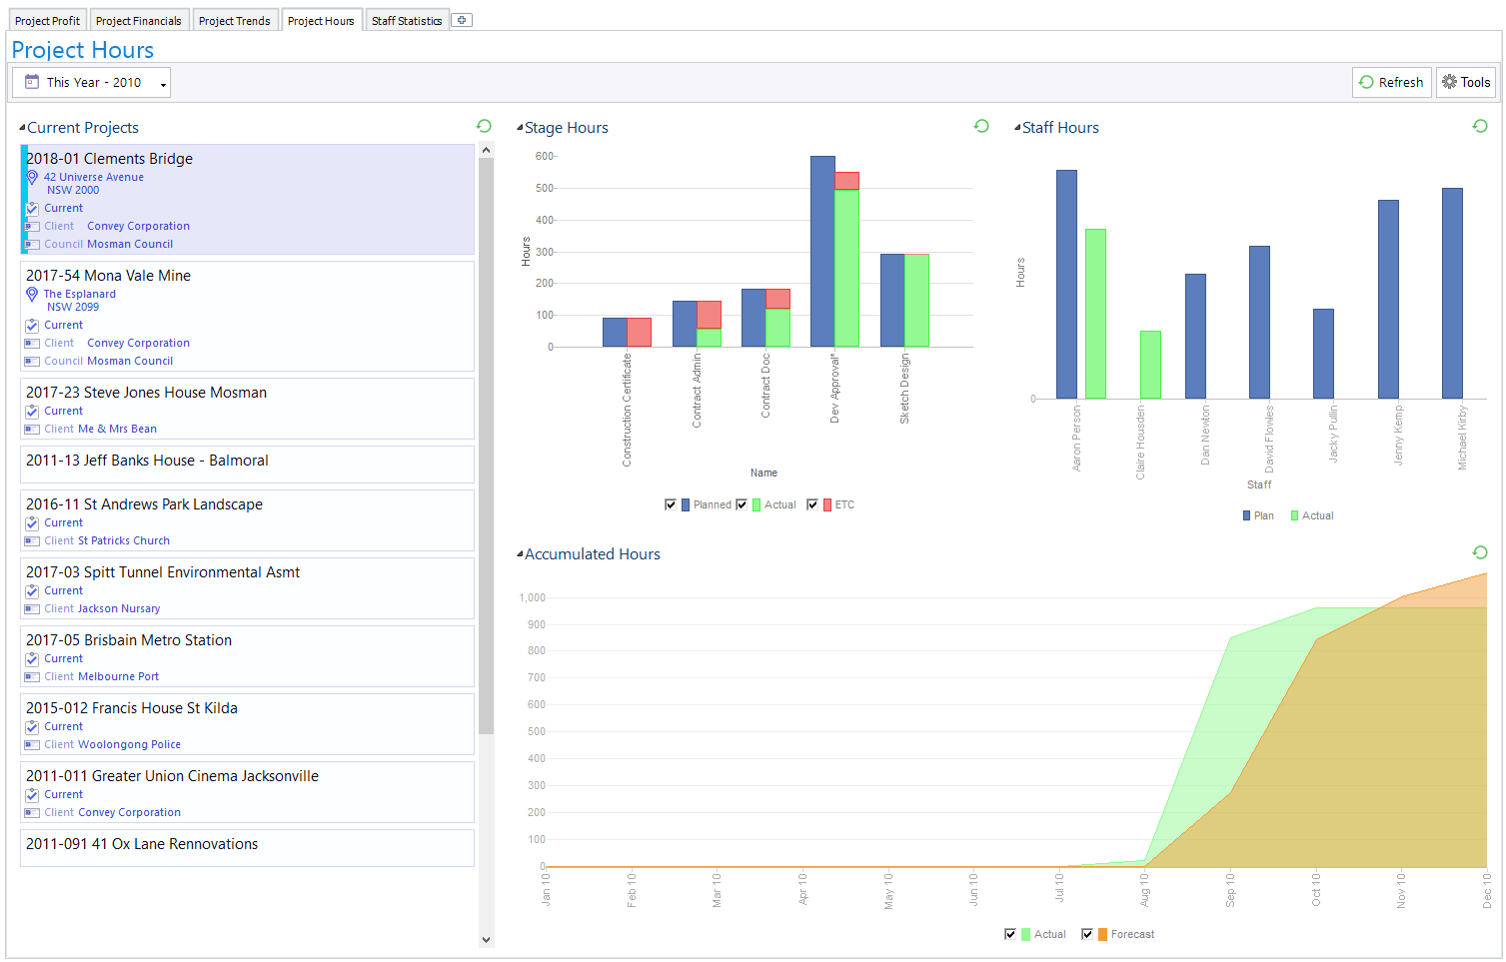Open a new tab with the plus icon
Image resolution: width=1506 pixels, height=962 pixels.
[461, 19]
